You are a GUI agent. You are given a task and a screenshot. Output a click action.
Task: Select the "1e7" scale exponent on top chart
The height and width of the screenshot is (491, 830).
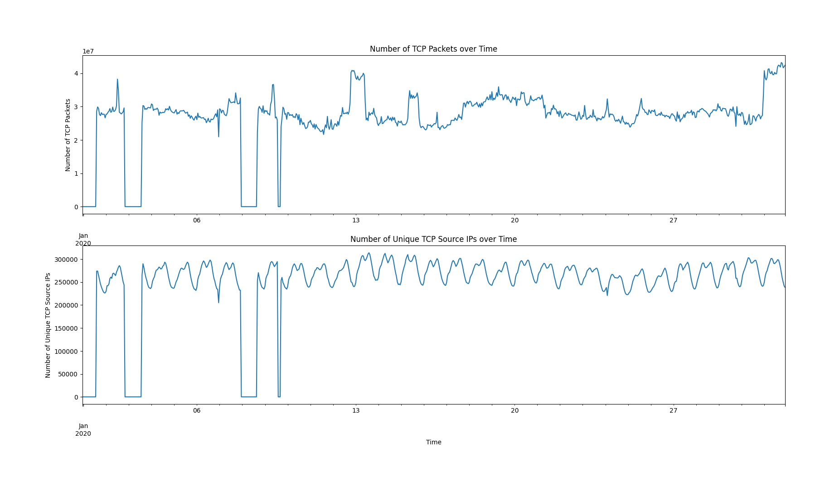[x=88, y=51]
